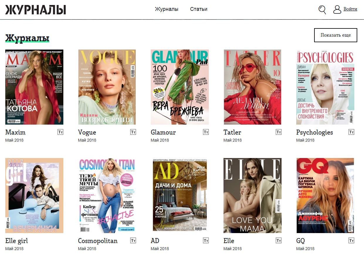
Task: Click the ЖУРНАЛЫ site logo
Action: pyautogui.click(x=35, y=10)
